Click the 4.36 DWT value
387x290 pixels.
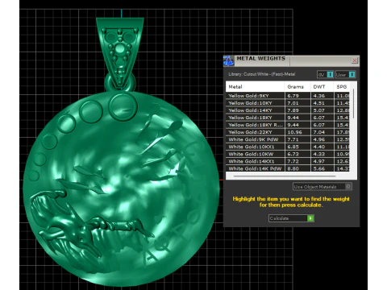pyautogui.click(x=322, y=96)
